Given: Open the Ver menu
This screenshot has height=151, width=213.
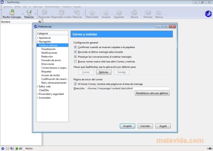Looking at the screenshot, I should [x=25, y=7].
